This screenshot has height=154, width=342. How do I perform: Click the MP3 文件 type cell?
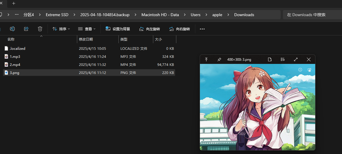[128, 57]
